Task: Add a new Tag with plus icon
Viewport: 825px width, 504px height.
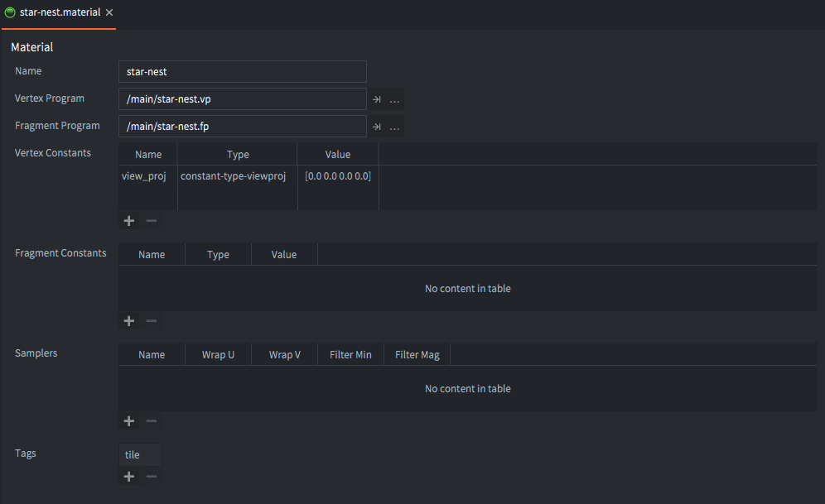Action: coord(129,477)
